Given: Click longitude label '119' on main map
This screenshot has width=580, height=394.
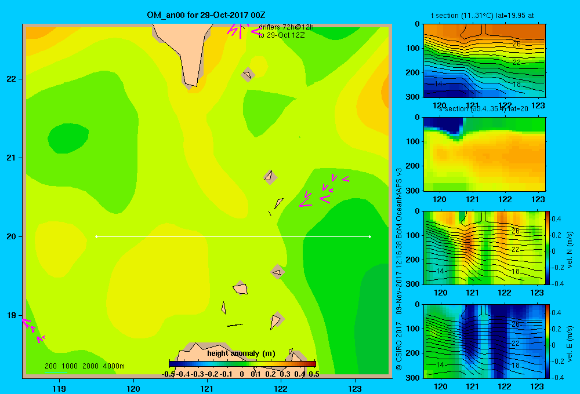Looking at the screenshot, I should click(x=59, y=388).
